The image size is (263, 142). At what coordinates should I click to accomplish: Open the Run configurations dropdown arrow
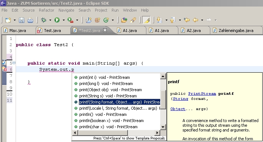tap(64, 20)
